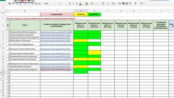Select the green 'выполнено' legend cell

click(x=94, y=14)
